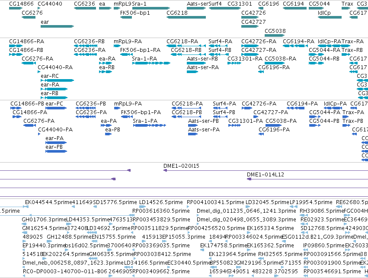Open the Dmel_dig_011235_0646_1241.3prime EST label
Image resolution: width=368 pixels, height=278 pixels.
tap(246, 211)
